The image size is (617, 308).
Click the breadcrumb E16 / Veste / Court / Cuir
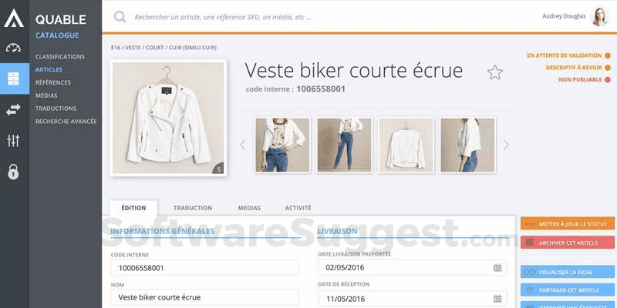[164, 48]
